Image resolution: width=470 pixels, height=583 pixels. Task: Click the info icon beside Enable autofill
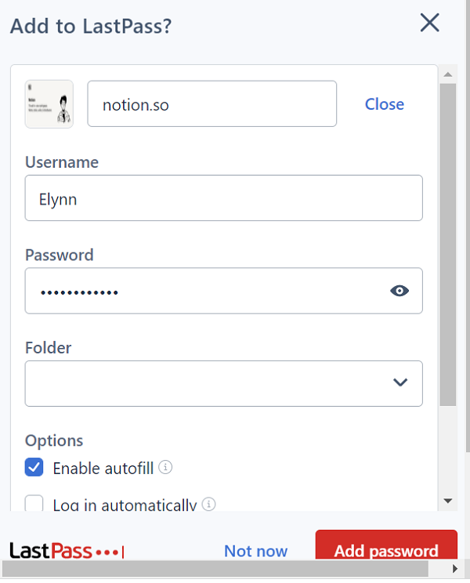[165, 467]
